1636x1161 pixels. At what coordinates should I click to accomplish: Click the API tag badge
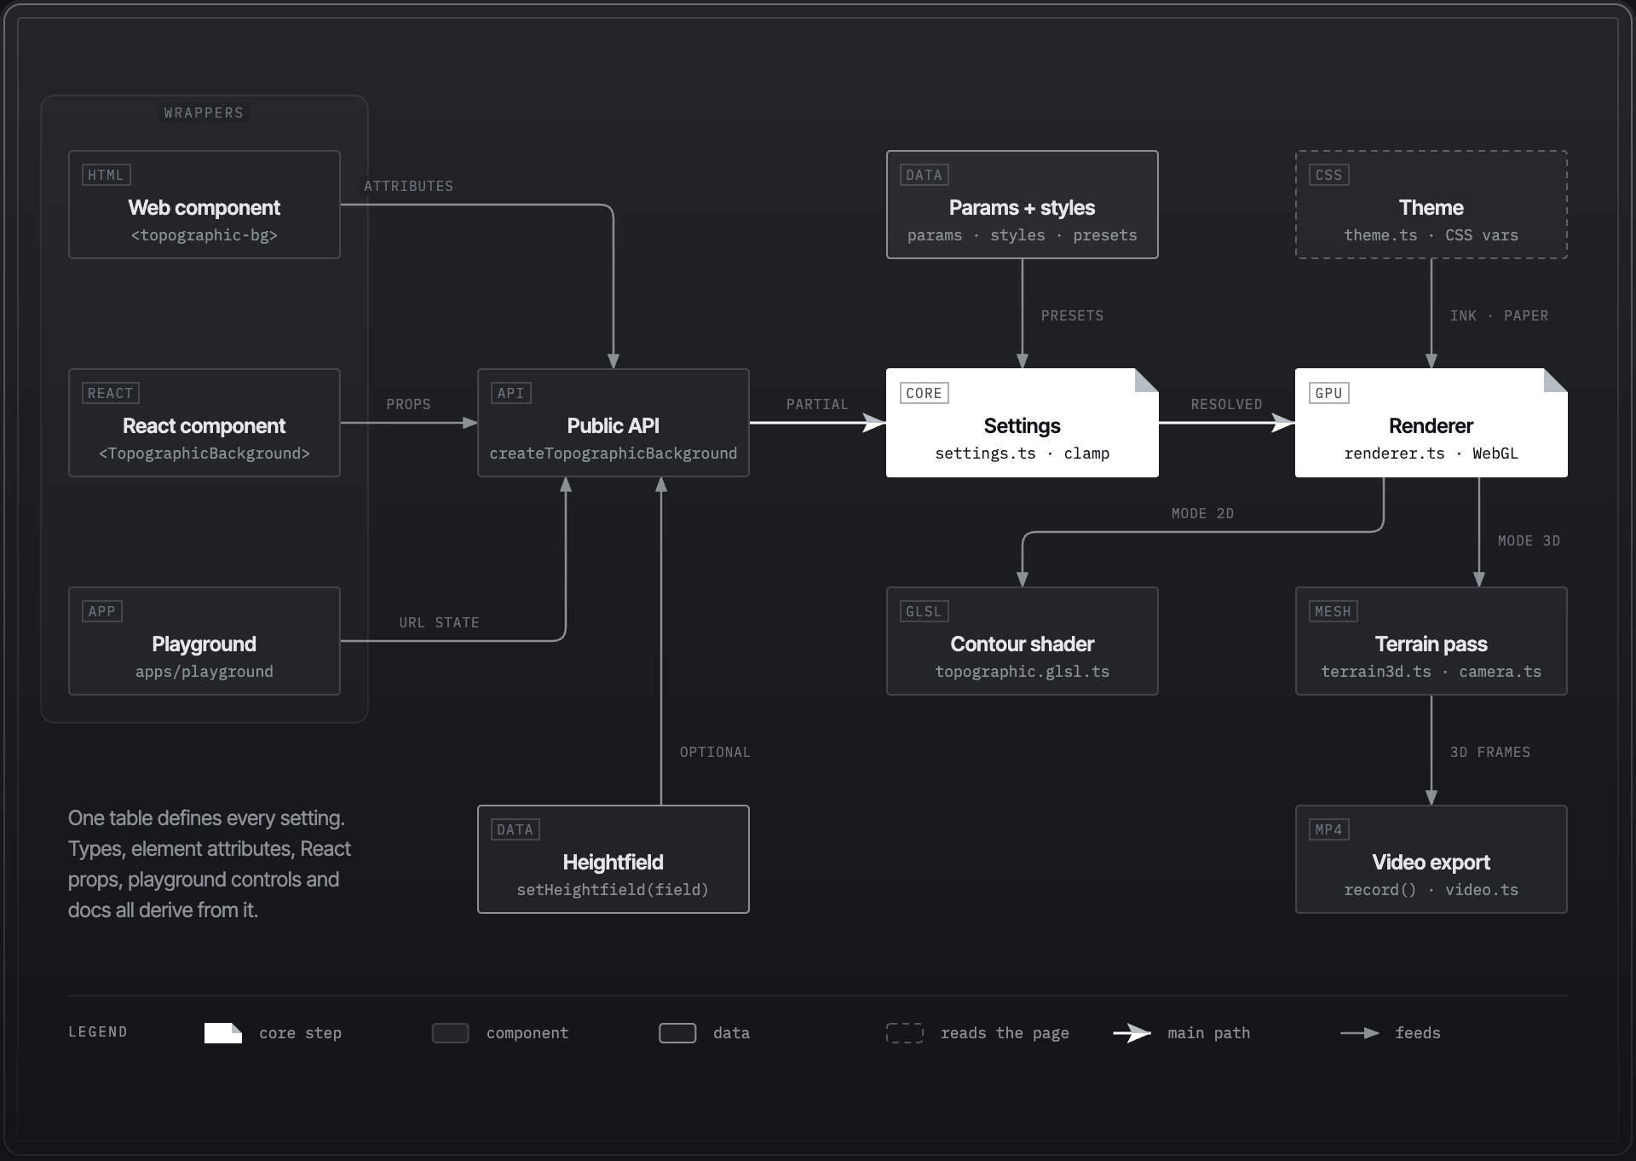click(511, 393)
